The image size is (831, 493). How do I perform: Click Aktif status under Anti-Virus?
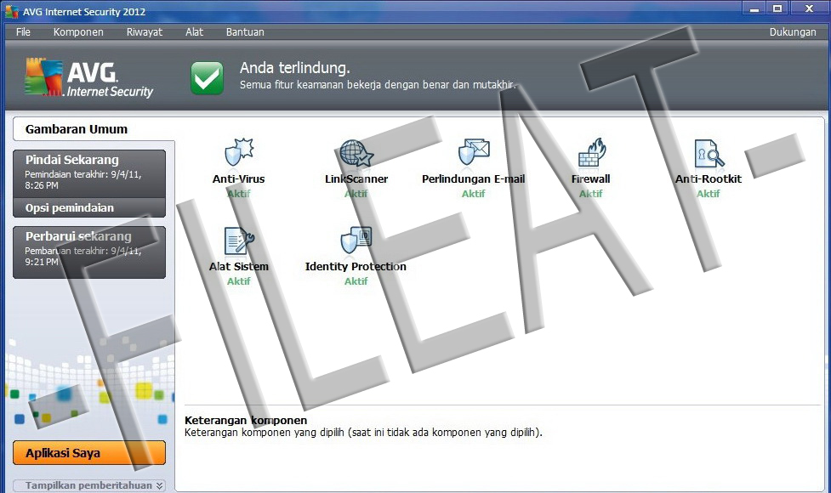238,194
